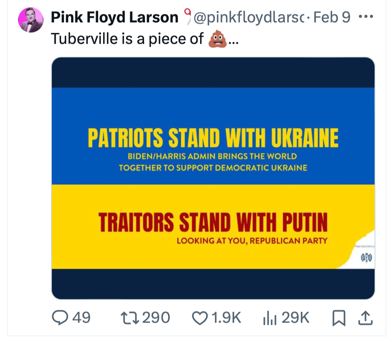Open Pink Floyd Larson's profile avatar
Image resolution: width=391 pixels, height=337 pixels.
[x=31, y=20]
